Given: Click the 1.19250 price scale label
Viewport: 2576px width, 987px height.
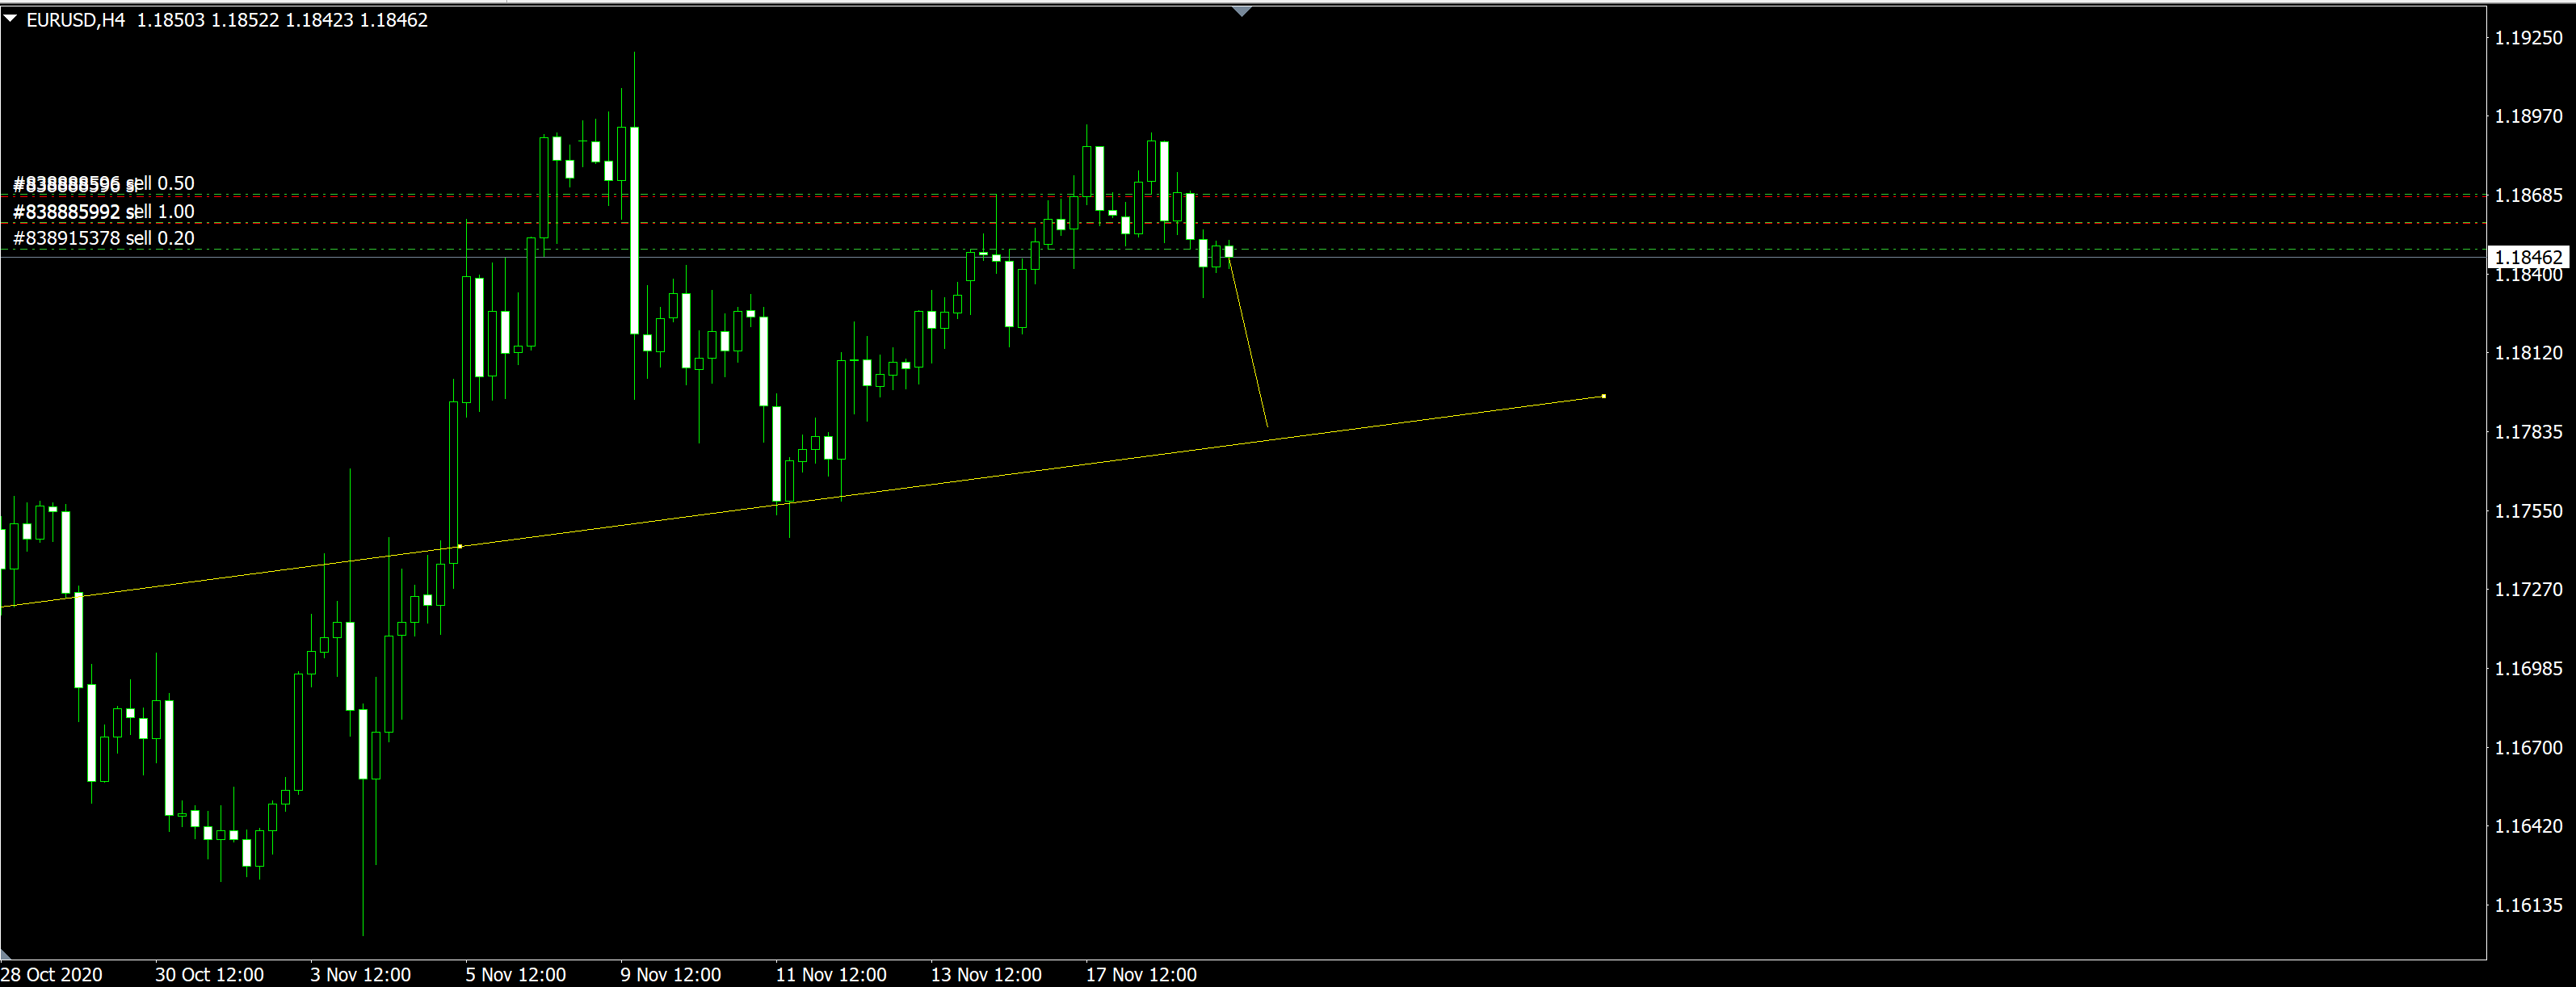Looking at the screenshot, I should pos(2529,38).
